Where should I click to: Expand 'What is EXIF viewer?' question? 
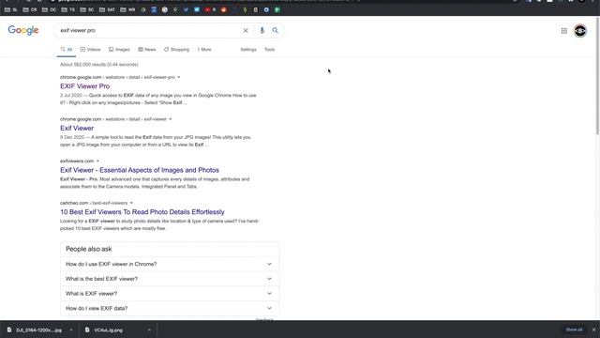(169, 294)
